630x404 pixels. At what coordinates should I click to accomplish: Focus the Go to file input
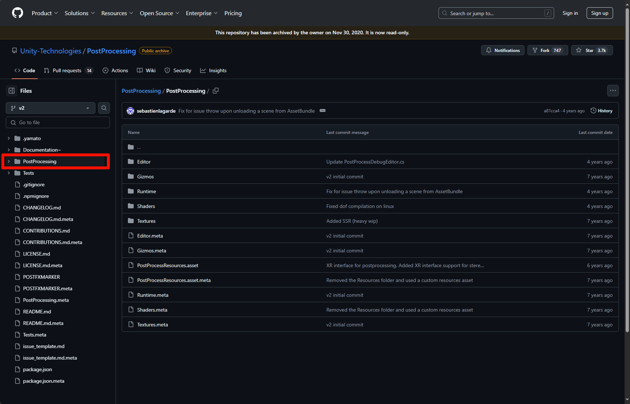[x=58, y=122]
